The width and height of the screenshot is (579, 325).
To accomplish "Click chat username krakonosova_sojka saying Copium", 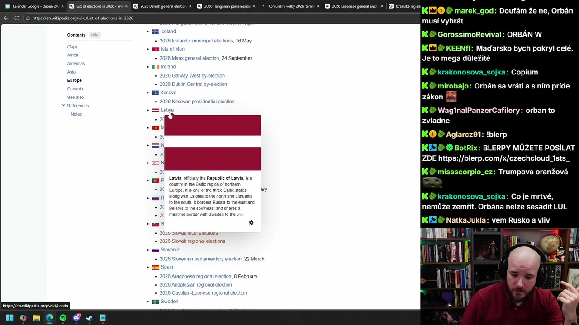I will pyautogui.click(x=472, y=72).
